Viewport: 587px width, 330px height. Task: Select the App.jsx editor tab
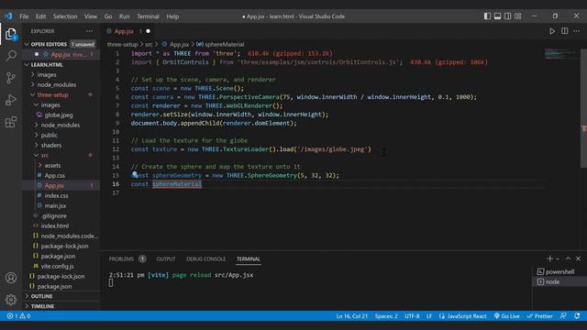(128, 31)
